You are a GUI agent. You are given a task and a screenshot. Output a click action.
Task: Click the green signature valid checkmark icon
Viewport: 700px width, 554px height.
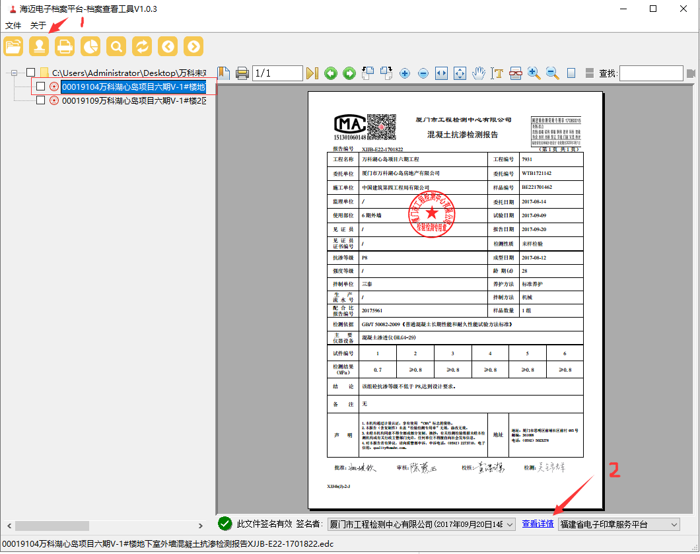(225, 524)
